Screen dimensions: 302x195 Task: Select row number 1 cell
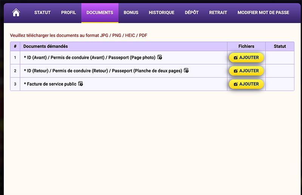[x=15, y=58]
